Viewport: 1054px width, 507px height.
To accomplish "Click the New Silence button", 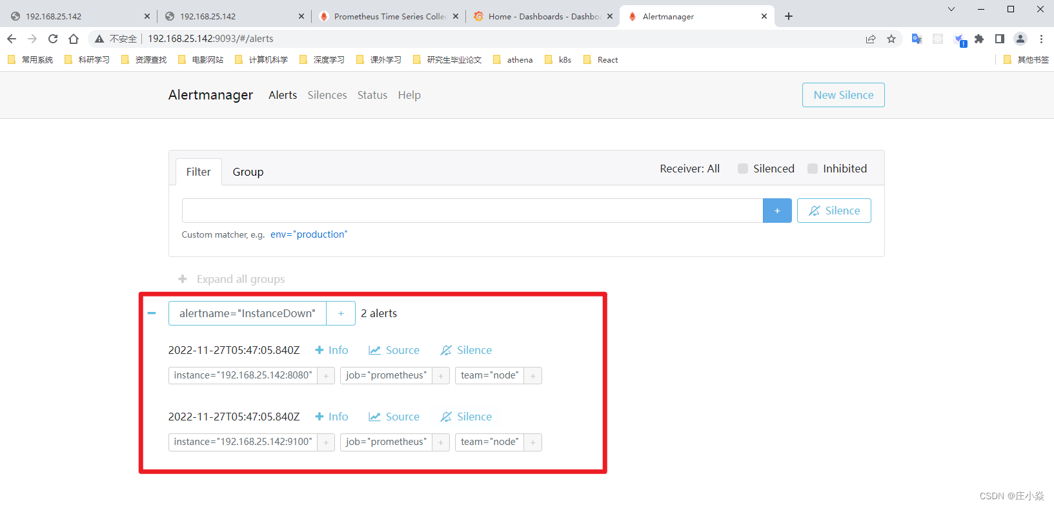I will 844,95.
